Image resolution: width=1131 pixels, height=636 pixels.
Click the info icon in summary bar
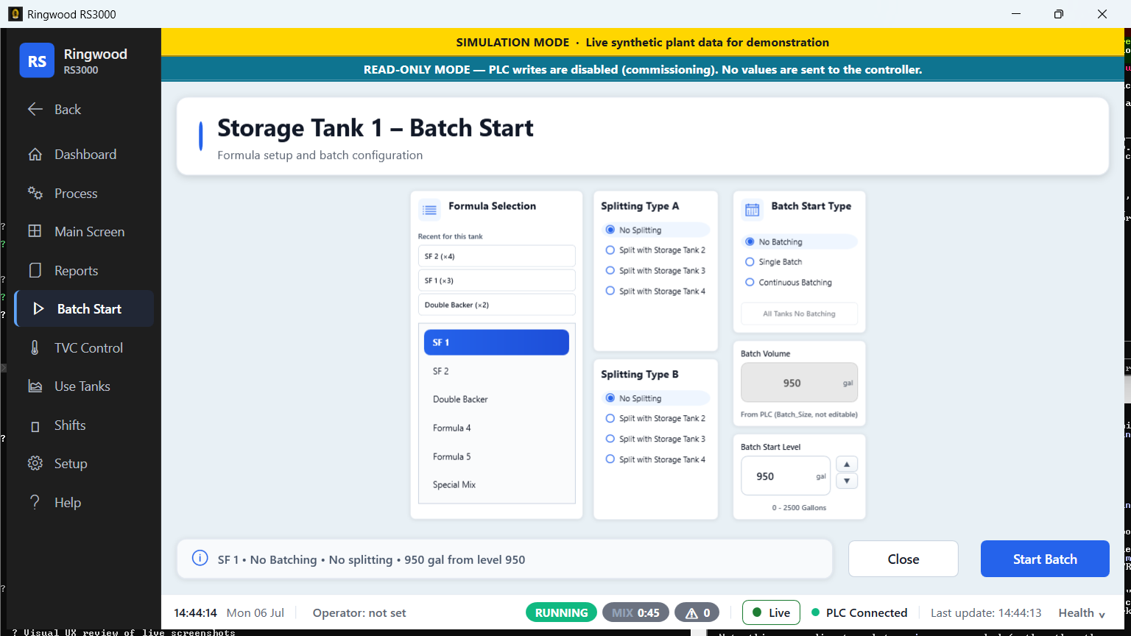point(200,558)
